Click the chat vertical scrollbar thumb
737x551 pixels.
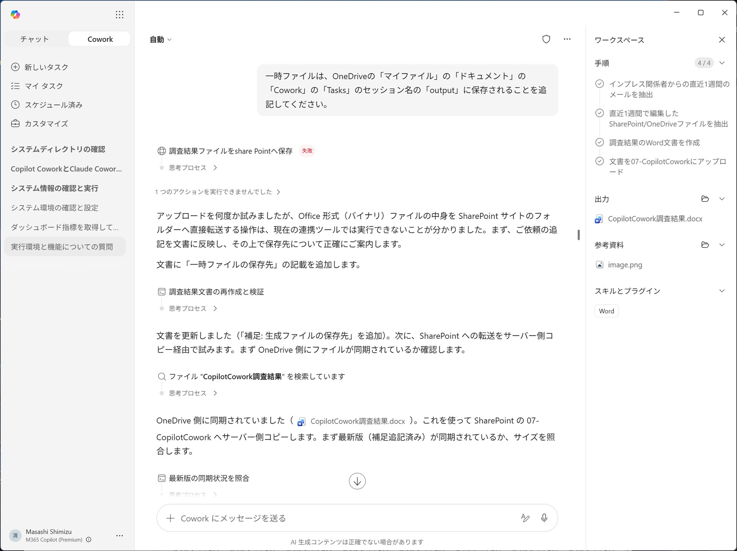point(578,235)
